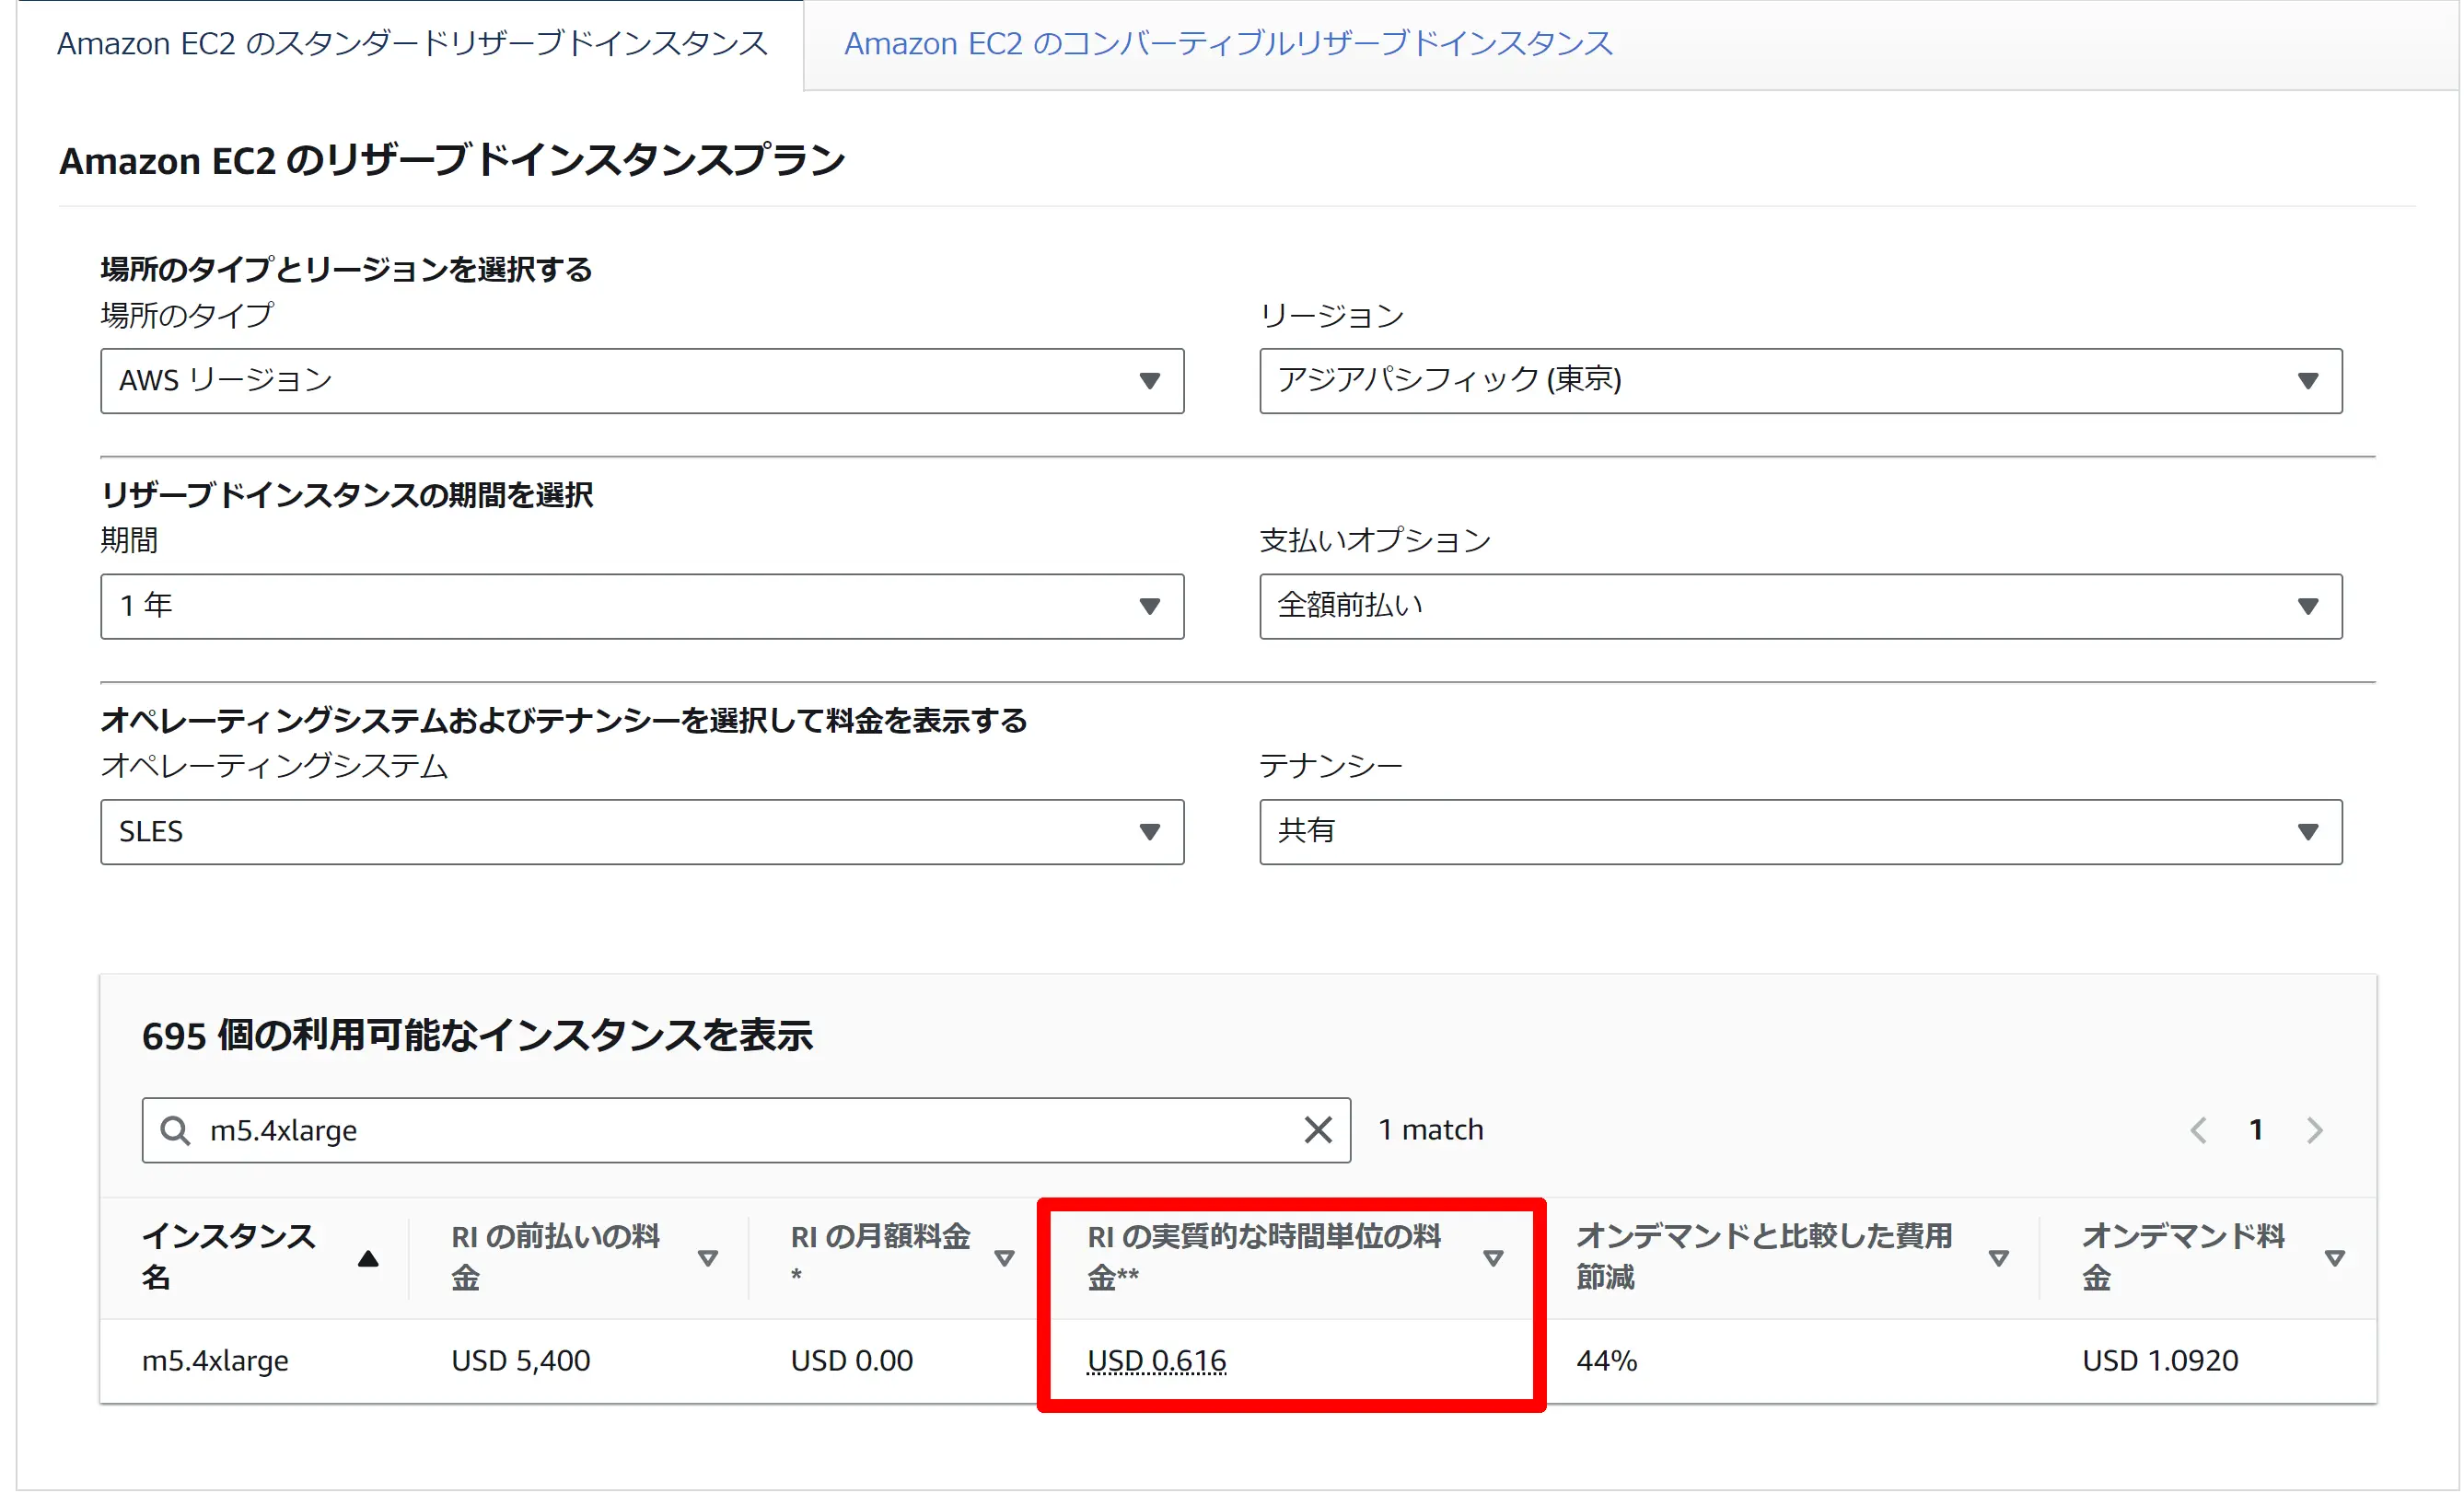Screen dimensions: 2464x1493
Task: Select page number 1 in pagination
Action: (x=2256, y=1130)
